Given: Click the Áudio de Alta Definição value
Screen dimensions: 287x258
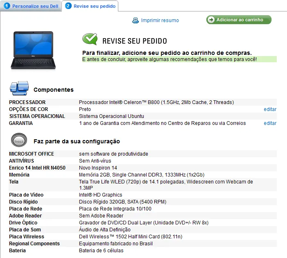Looking at the screenshot, I should click(105, 230).
